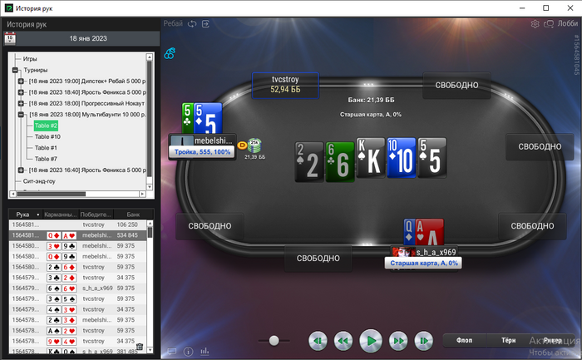Sort by the Рука column header
The height and width of the screenshot is (360, 582).
(x=25, y=215)
